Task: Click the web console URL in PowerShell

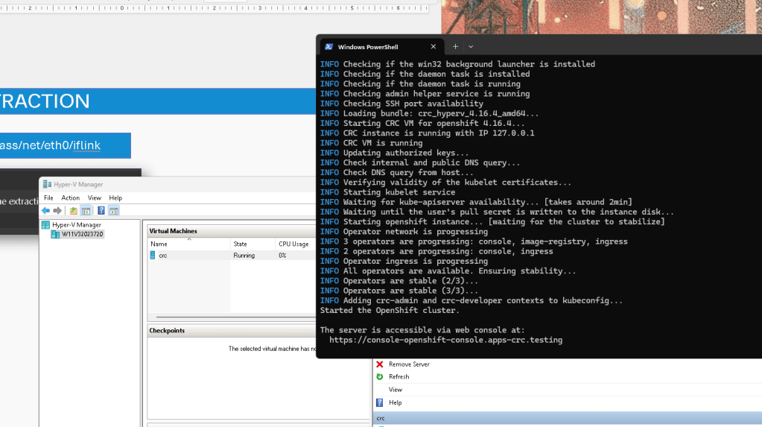Action: tap(445, 340)
